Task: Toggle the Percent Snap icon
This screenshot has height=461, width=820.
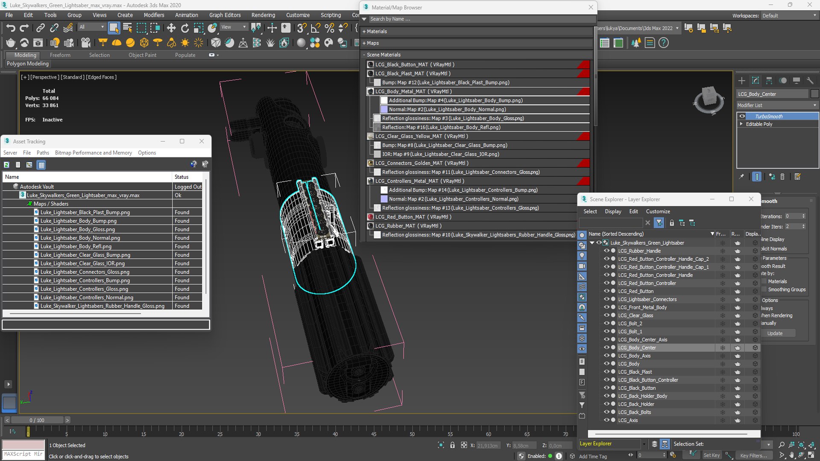Action: point(329,28)
